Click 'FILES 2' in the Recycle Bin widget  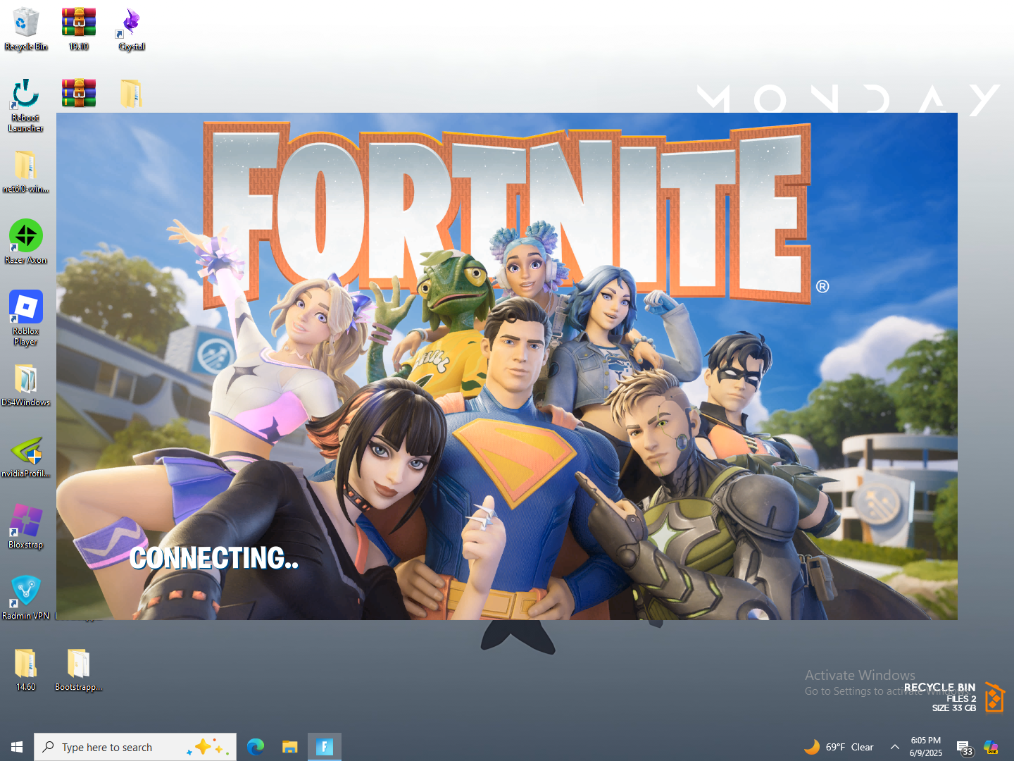click(x=961, y=699)
